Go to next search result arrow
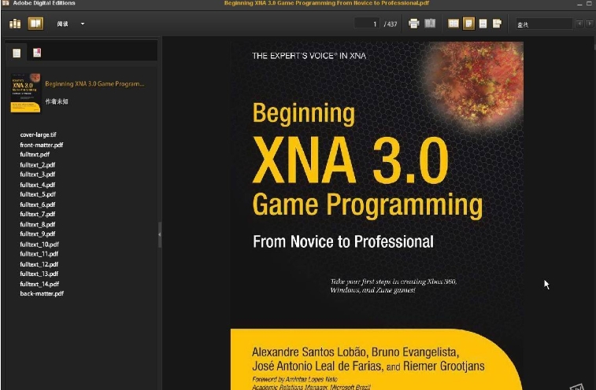 click(589, 24)
